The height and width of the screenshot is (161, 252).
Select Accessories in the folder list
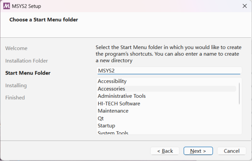point(167,89)
